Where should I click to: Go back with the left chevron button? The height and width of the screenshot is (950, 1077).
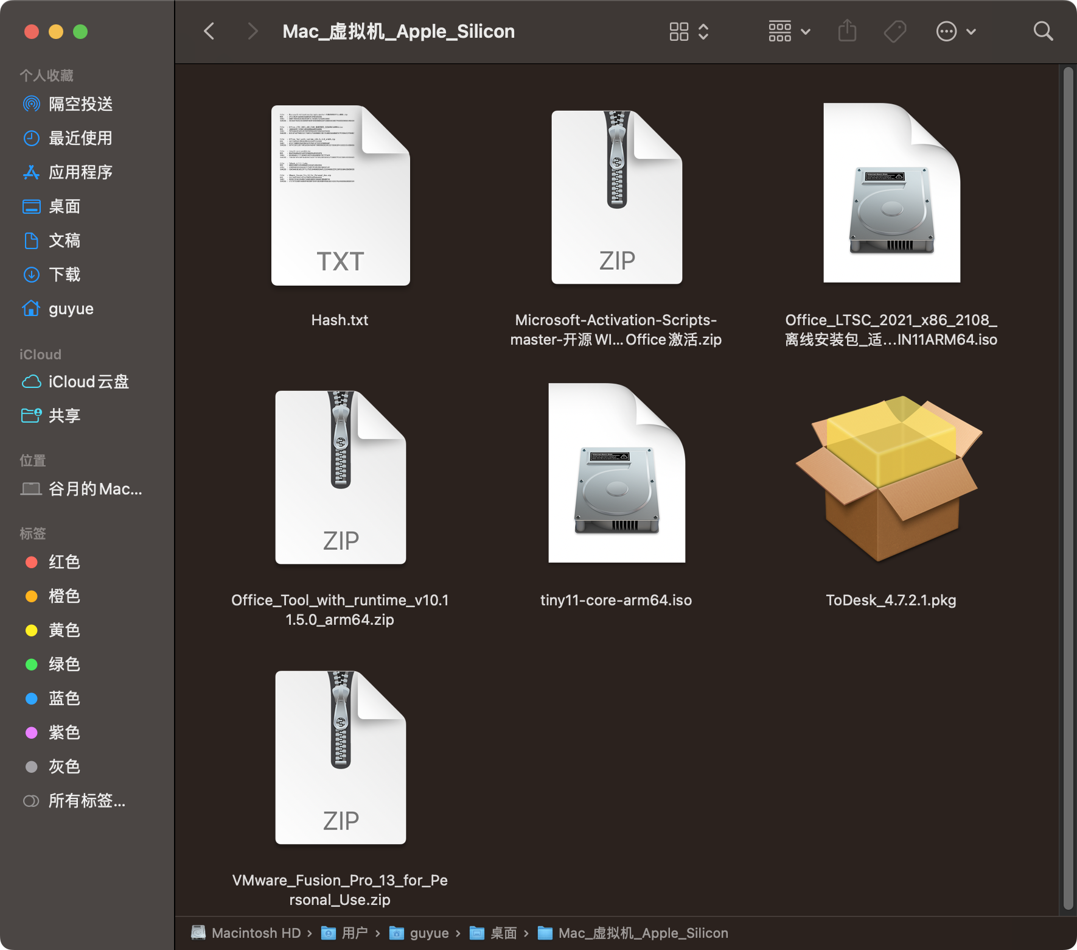(x=209, y=31)
